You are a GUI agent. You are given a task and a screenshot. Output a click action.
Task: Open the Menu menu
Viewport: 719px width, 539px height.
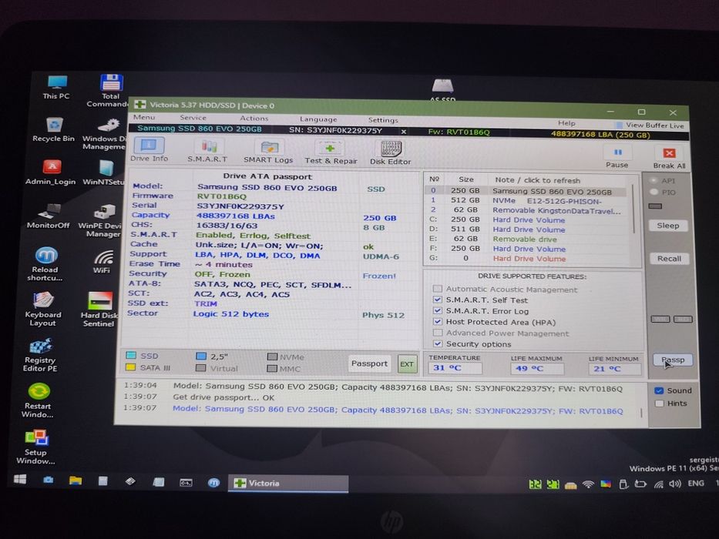pyautogui.click(x=144, y=117)
